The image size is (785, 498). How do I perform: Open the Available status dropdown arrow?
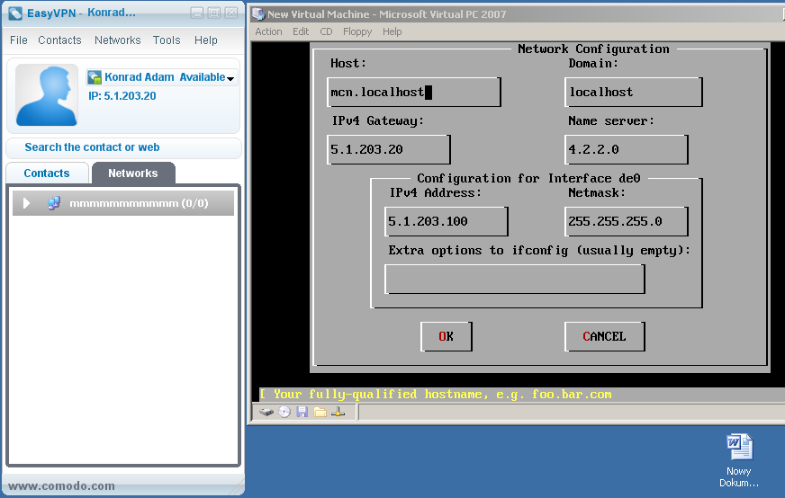230,78
